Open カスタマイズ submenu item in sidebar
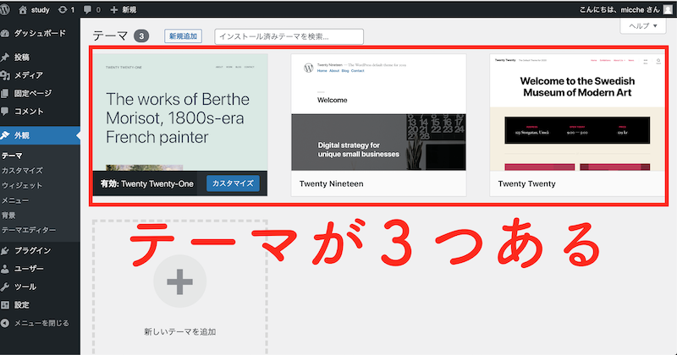 [22, 171]
